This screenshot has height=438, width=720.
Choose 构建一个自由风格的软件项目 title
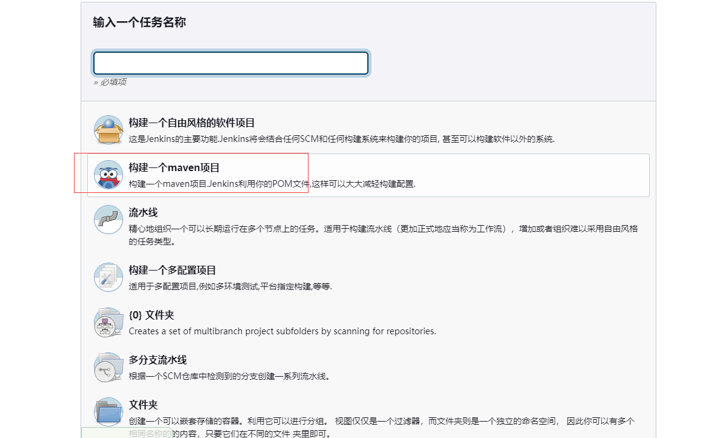tap(192, 123)
